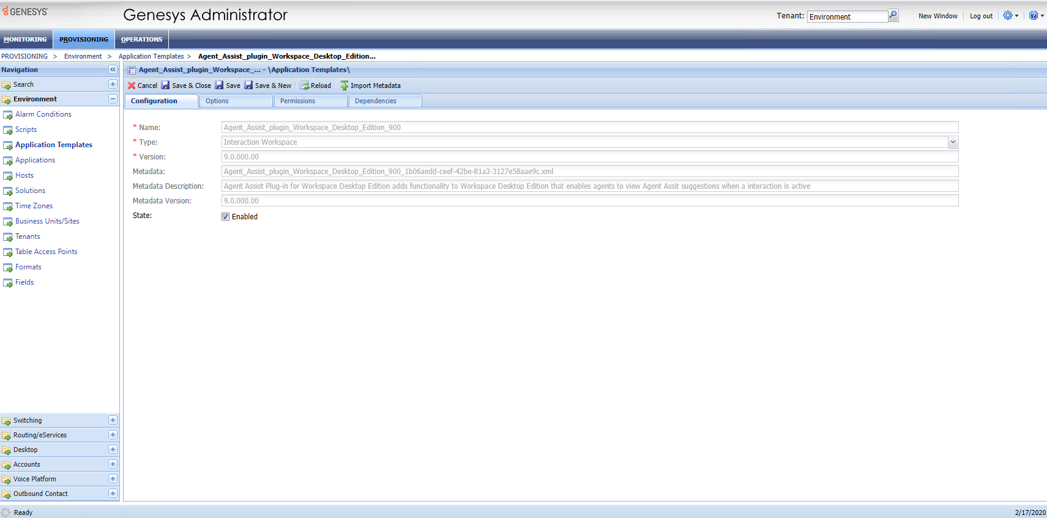Click the Genesys logo

(x=25, y=12)
